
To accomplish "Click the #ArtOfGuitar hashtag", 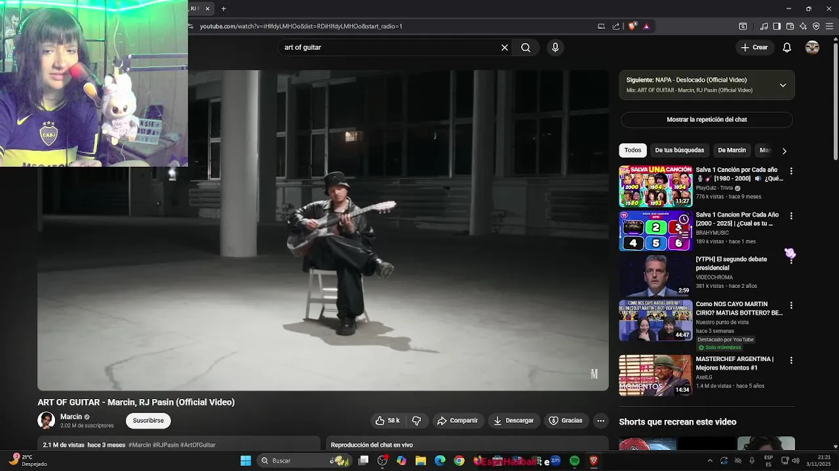I will [198, 445].
